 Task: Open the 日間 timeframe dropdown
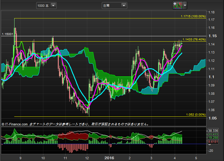[115, 6]
